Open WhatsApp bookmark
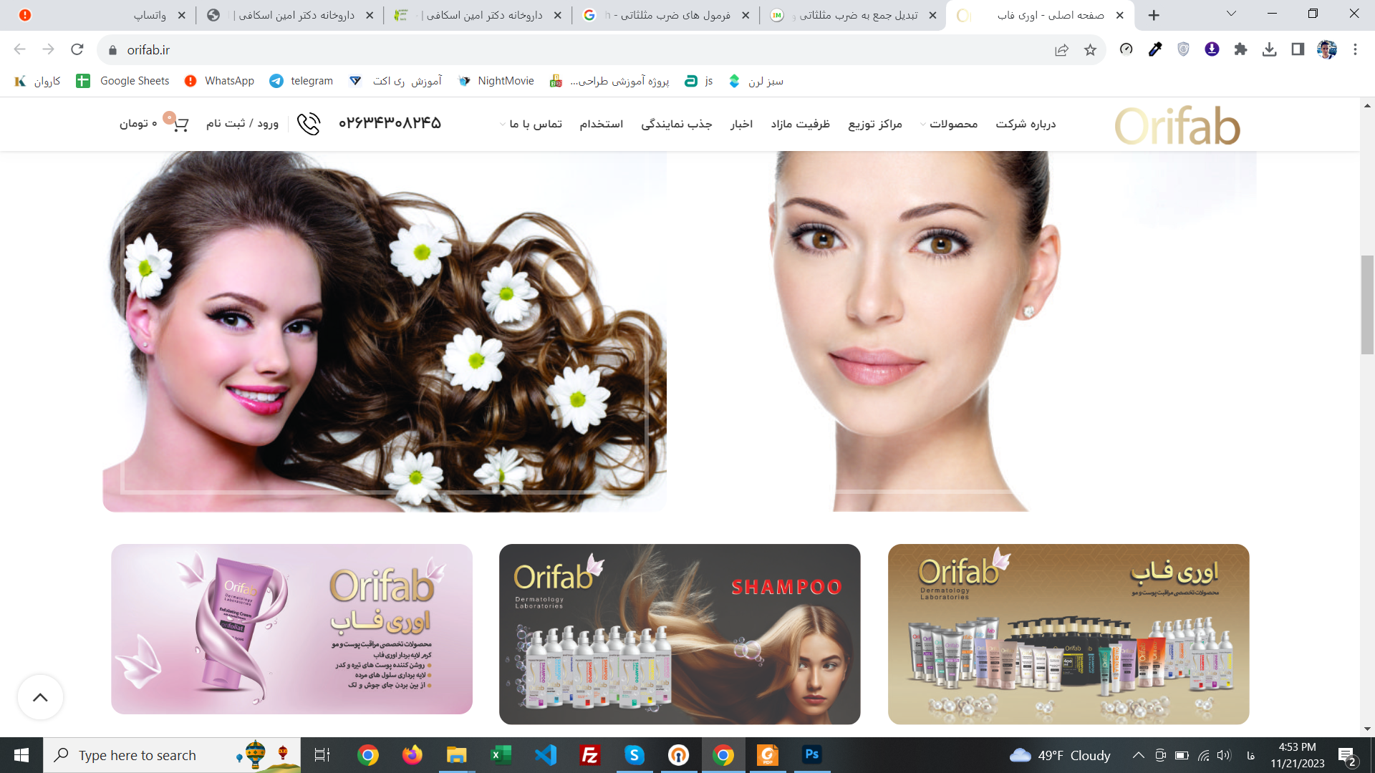Viewport: 1375px width, 773px height. coord(219,81)
